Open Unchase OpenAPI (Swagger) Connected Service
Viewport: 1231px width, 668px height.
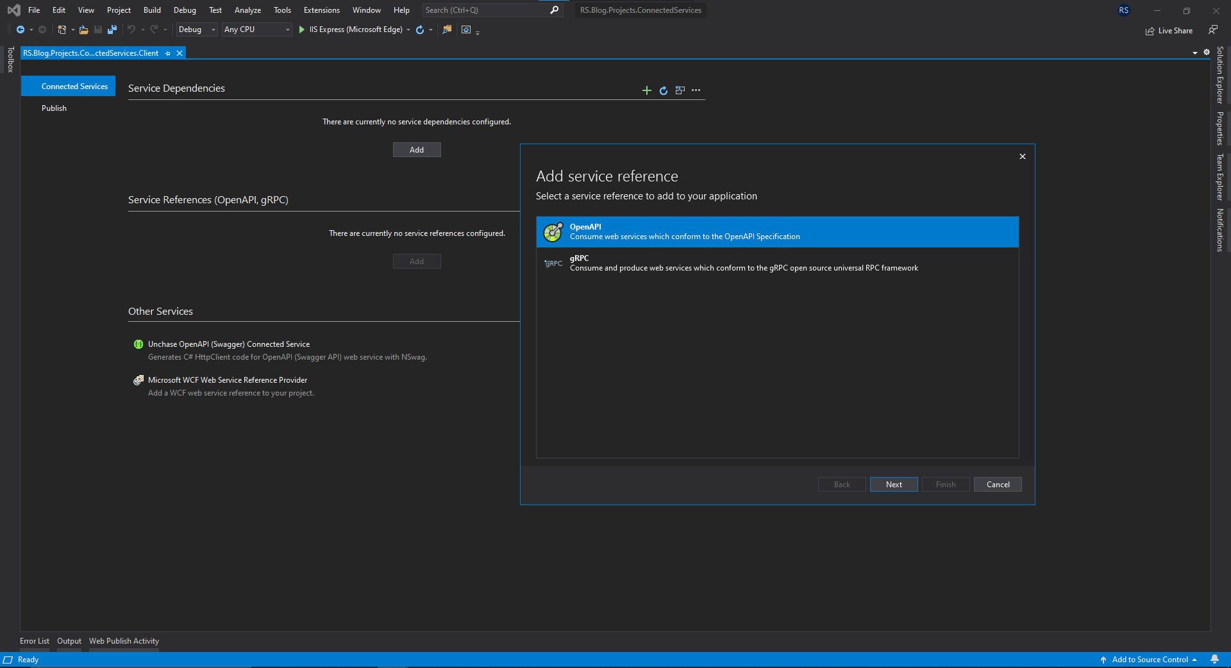(229, 344)
